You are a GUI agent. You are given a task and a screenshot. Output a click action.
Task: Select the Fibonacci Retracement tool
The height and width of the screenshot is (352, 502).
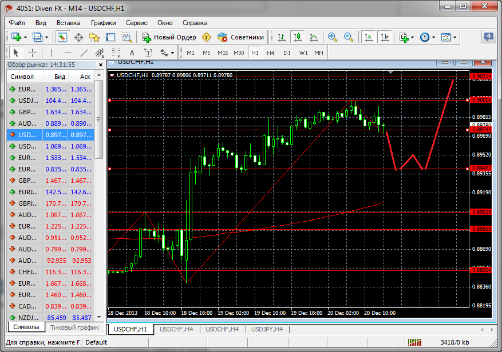pyautogui.click(x=116, y=53)
